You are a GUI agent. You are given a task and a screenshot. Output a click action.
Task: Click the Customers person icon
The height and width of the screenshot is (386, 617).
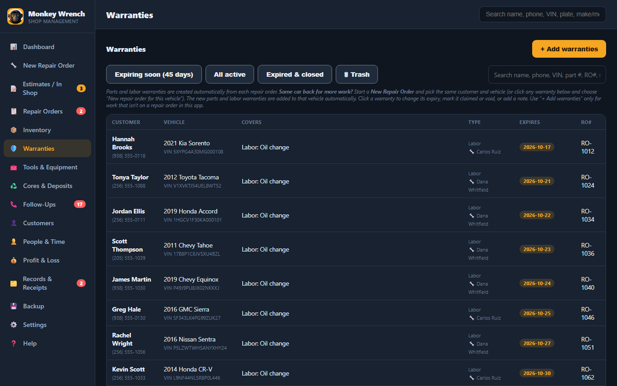(14, 223)
